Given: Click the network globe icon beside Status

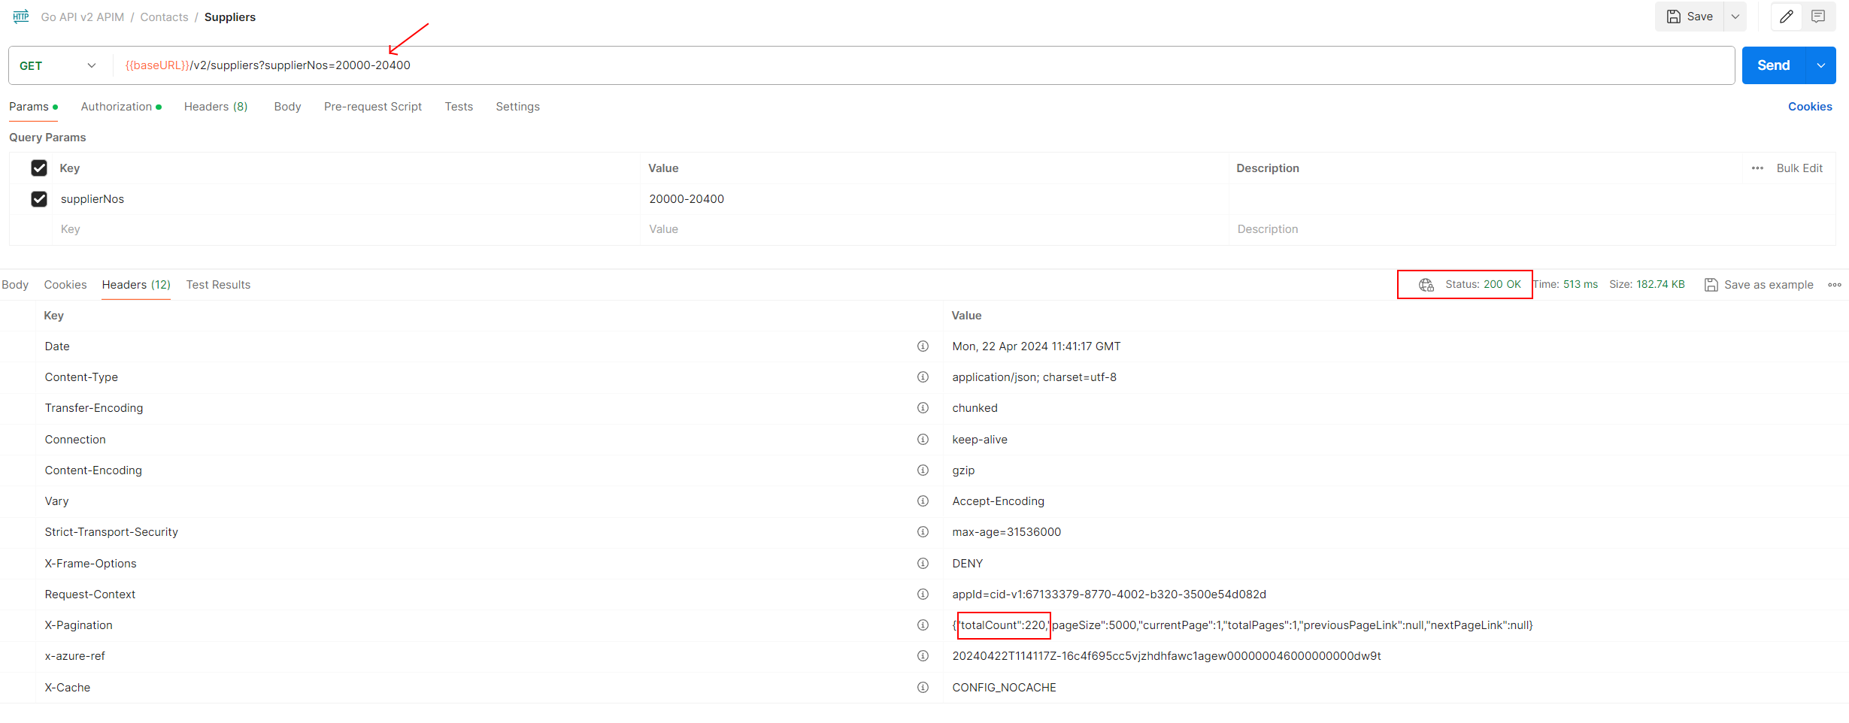Looking at the screenshot, I should (1426, 285).
